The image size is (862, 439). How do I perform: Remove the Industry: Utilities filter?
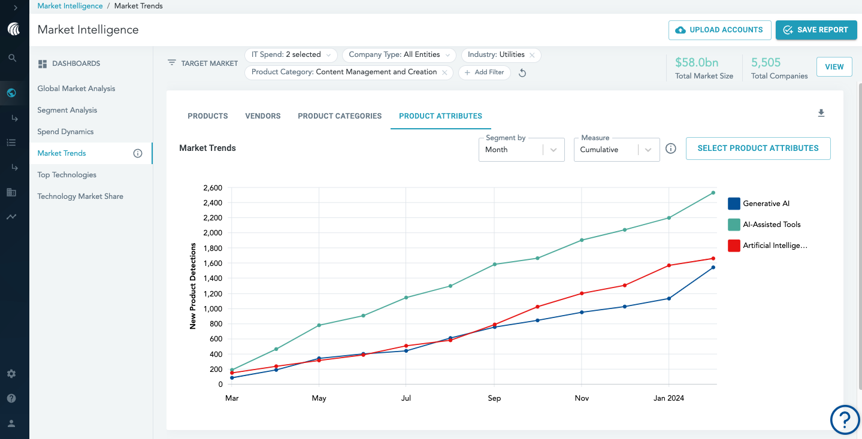click(532, 55)
